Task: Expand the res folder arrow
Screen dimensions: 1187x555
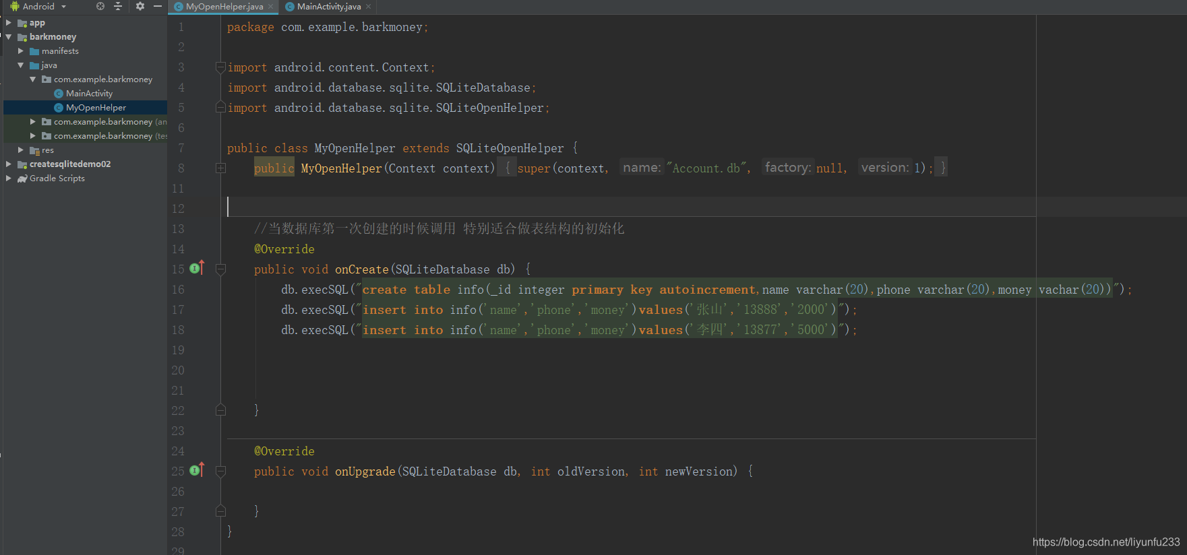Action: pos(21,150)
